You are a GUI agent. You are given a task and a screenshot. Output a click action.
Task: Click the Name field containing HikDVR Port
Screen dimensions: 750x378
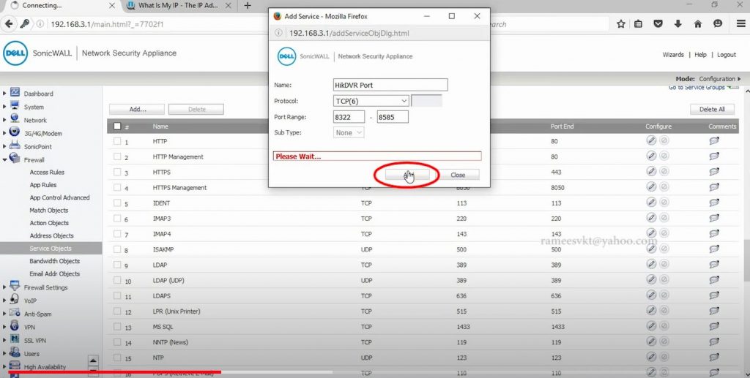click(390, 85)
